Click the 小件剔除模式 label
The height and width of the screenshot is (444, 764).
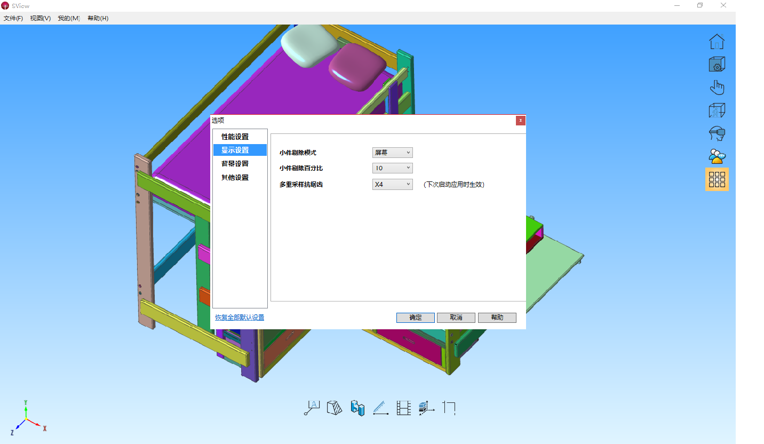(298, 153)
